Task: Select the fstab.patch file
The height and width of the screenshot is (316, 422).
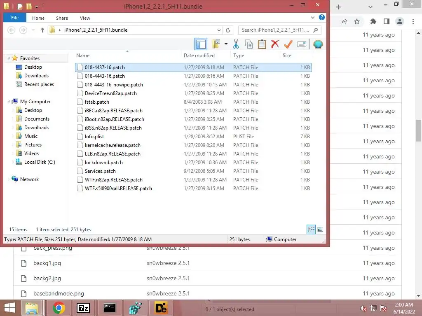Action: click(x=193, y=102)
